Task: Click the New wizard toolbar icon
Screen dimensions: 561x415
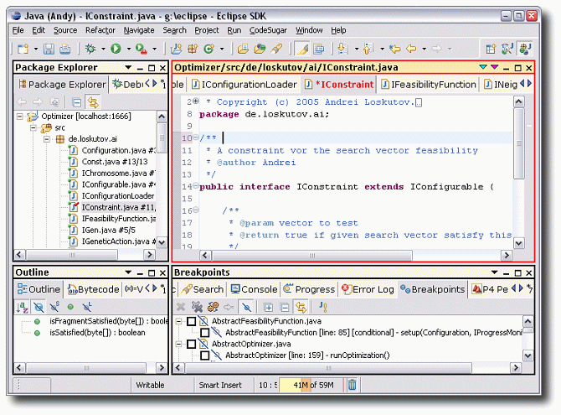Action: click(23, 49)
